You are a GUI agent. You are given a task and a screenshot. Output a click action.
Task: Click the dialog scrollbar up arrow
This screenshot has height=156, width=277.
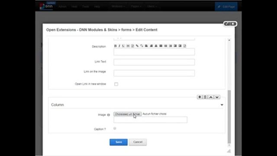tap(229, 40)
